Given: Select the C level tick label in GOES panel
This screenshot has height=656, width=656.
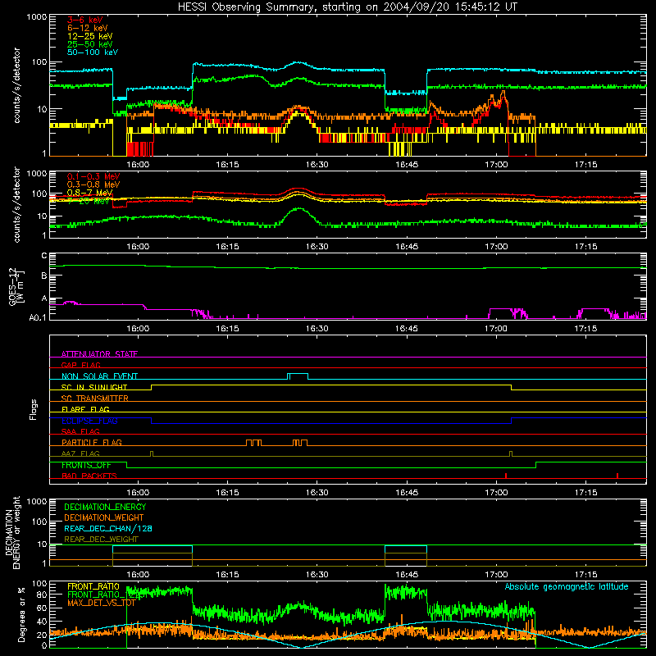Looking at the screenshot, I should (x=44, y=256).
